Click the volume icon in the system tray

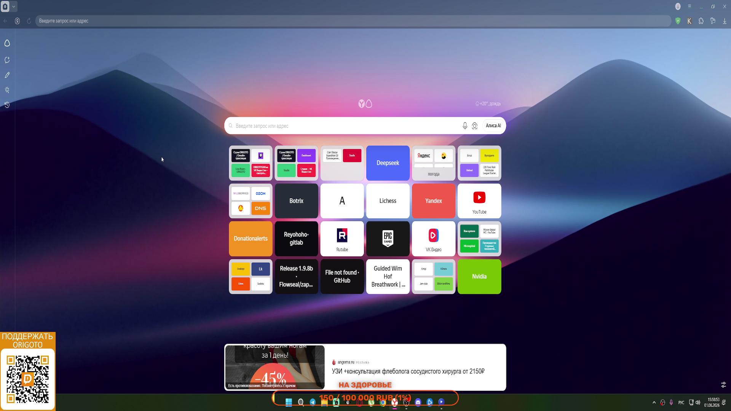click(698, 402)
